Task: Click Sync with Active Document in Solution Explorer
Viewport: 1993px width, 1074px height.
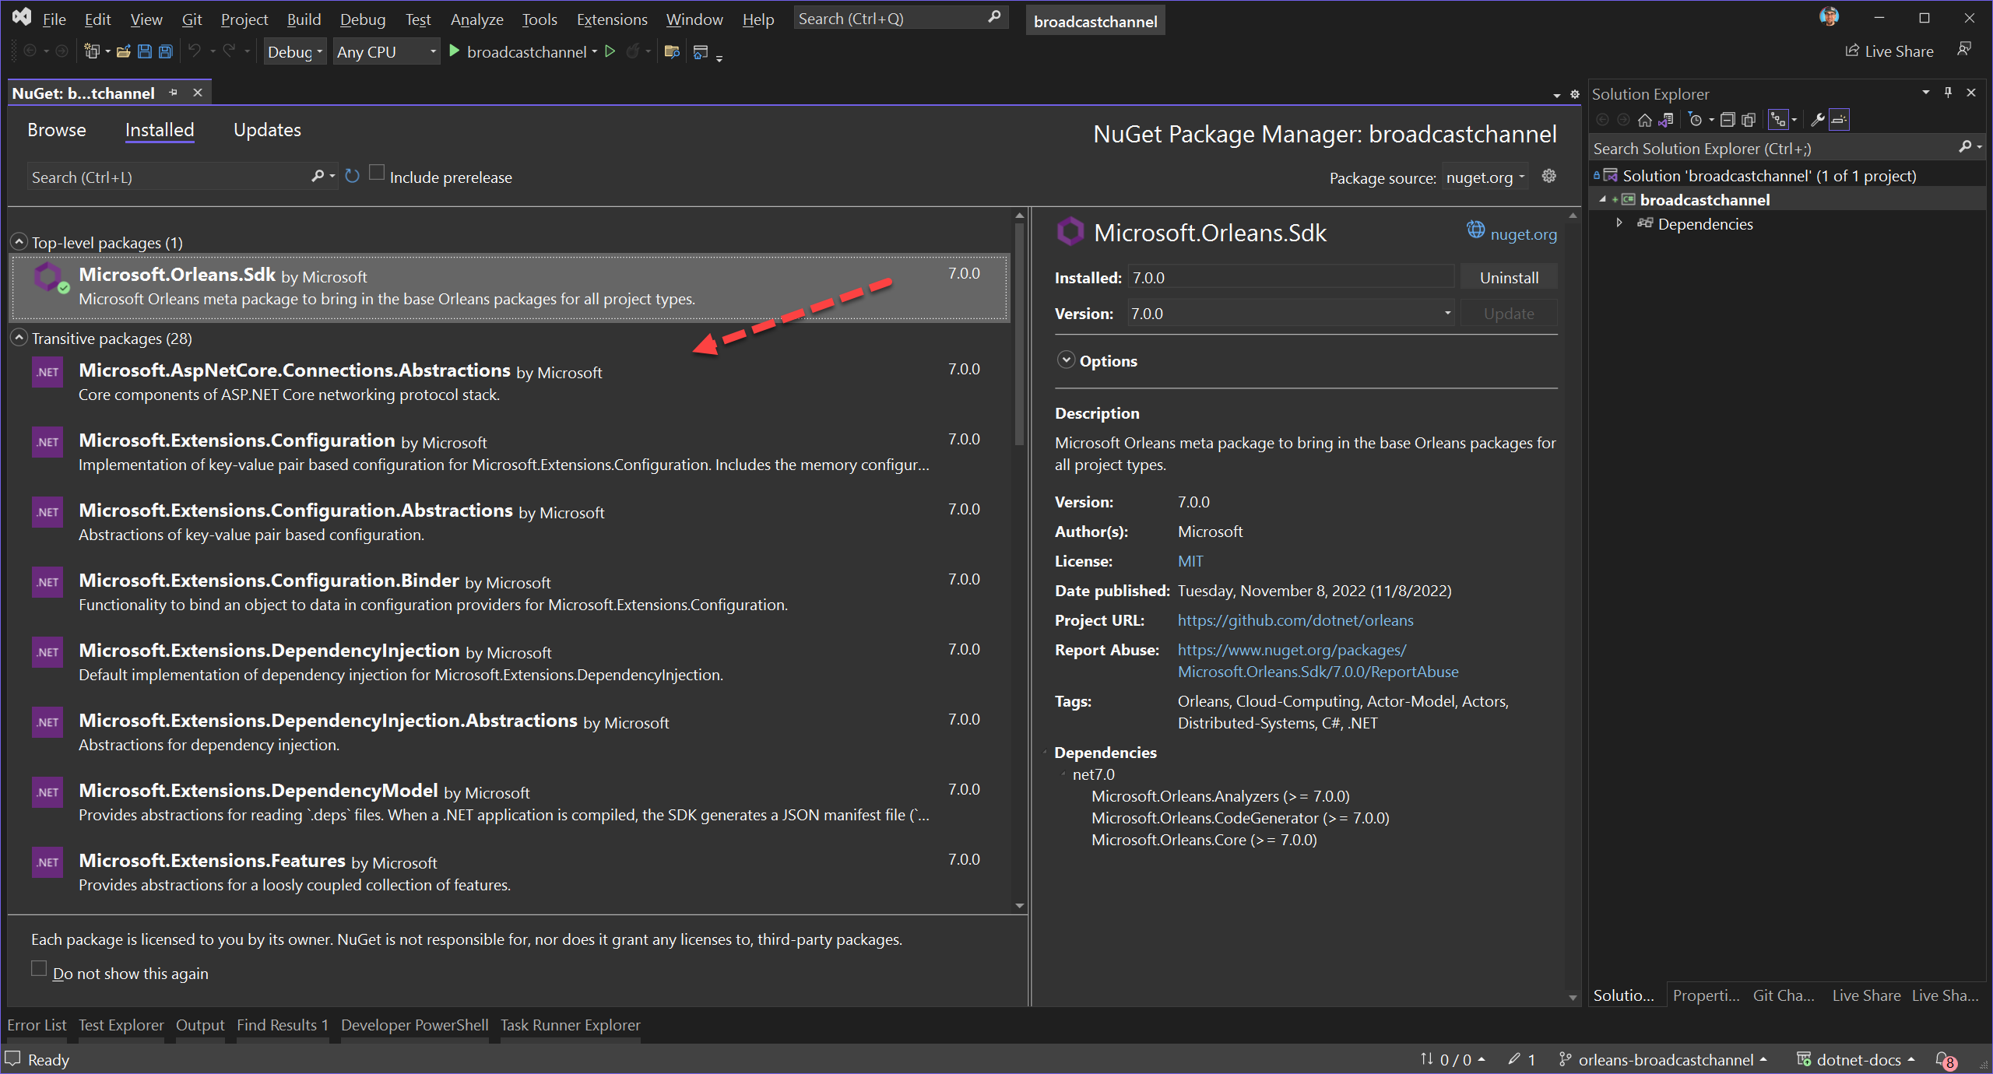Action: (1666, 119)
